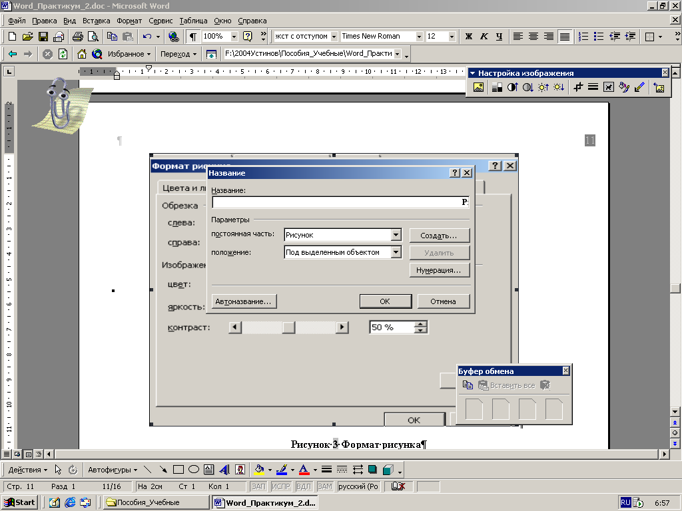Align text to the right

coord(549,37)
